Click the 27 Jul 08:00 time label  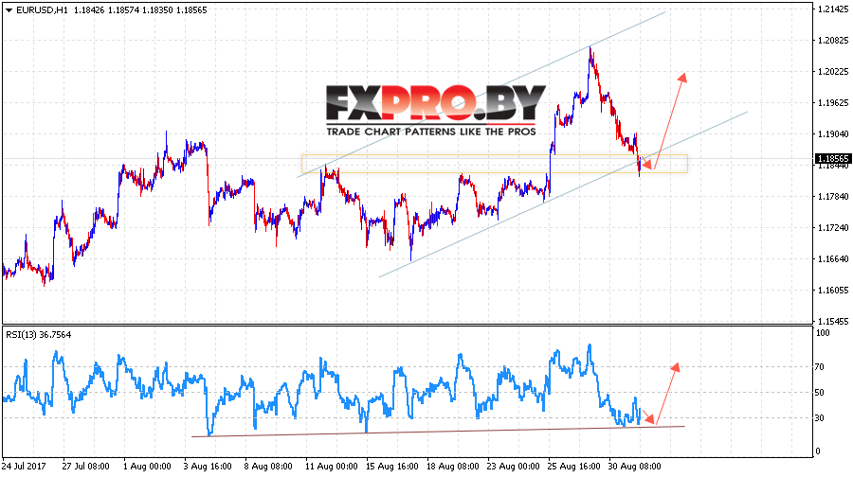coord(85,467)
